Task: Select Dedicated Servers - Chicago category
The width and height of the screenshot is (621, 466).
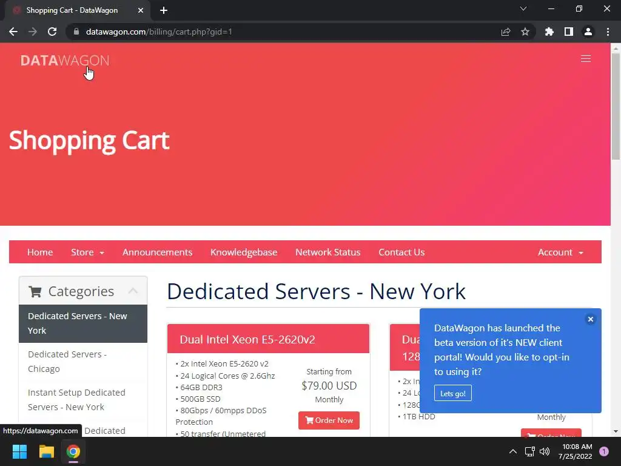Action: 83,362
